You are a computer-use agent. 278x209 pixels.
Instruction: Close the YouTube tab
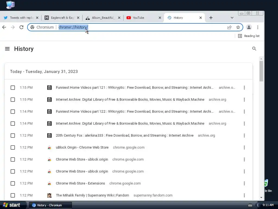coord(160,18)
